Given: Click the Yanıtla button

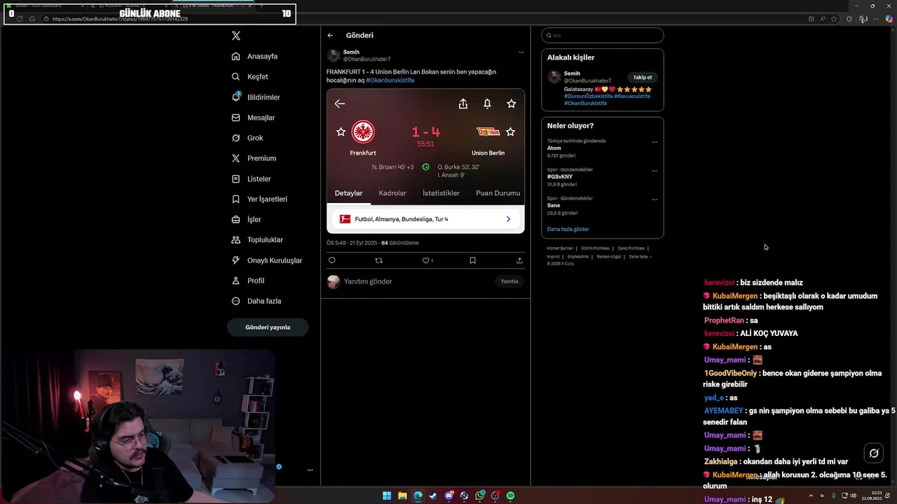Looking at the screenshot, I should point(509,281).
